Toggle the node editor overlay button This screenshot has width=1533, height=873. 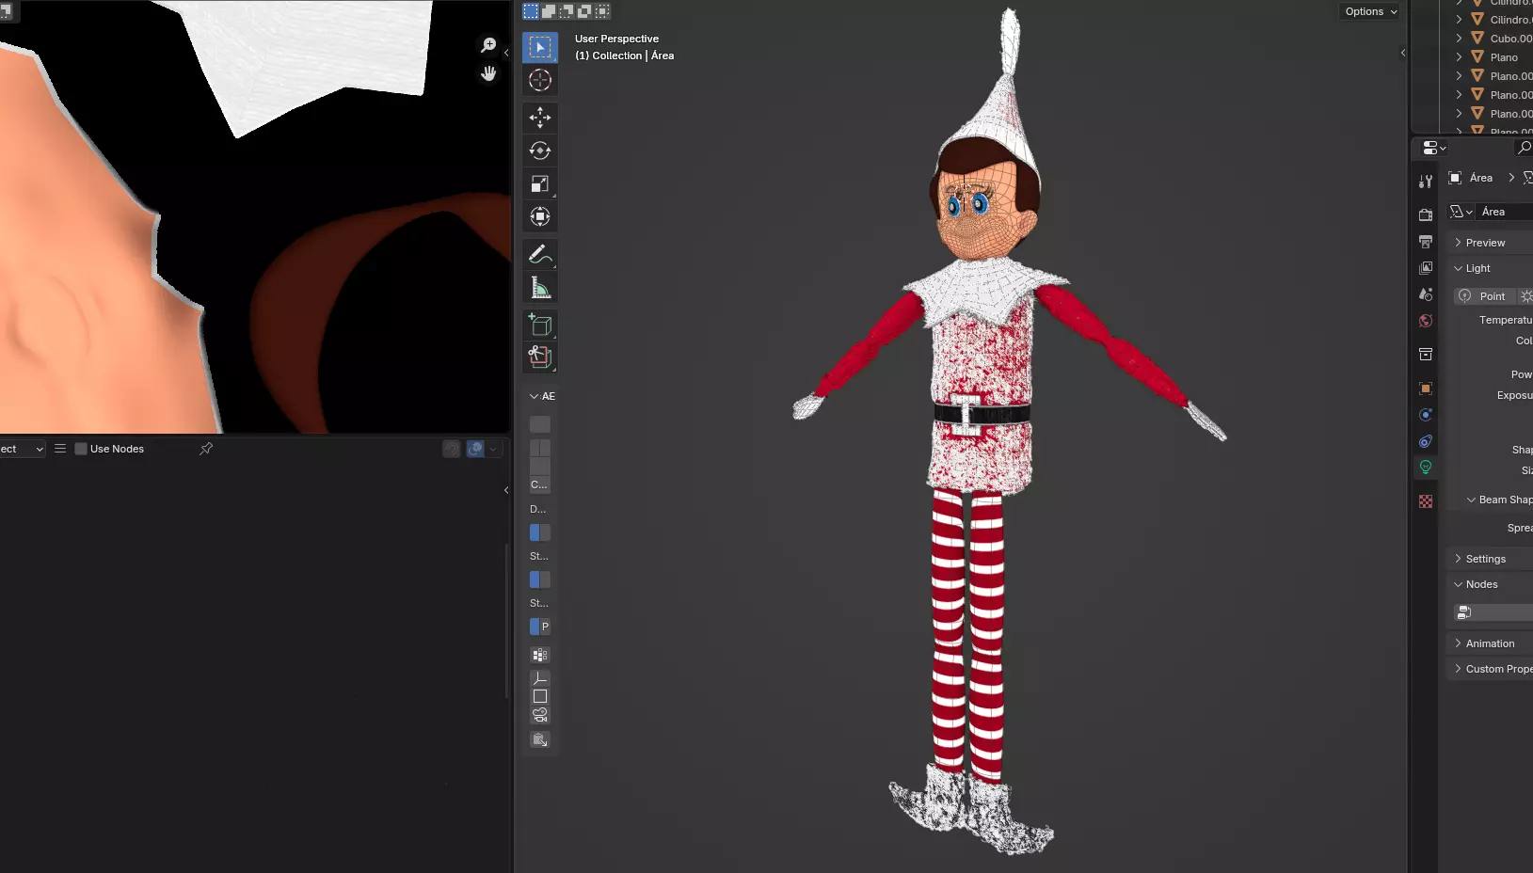(475, 449)
